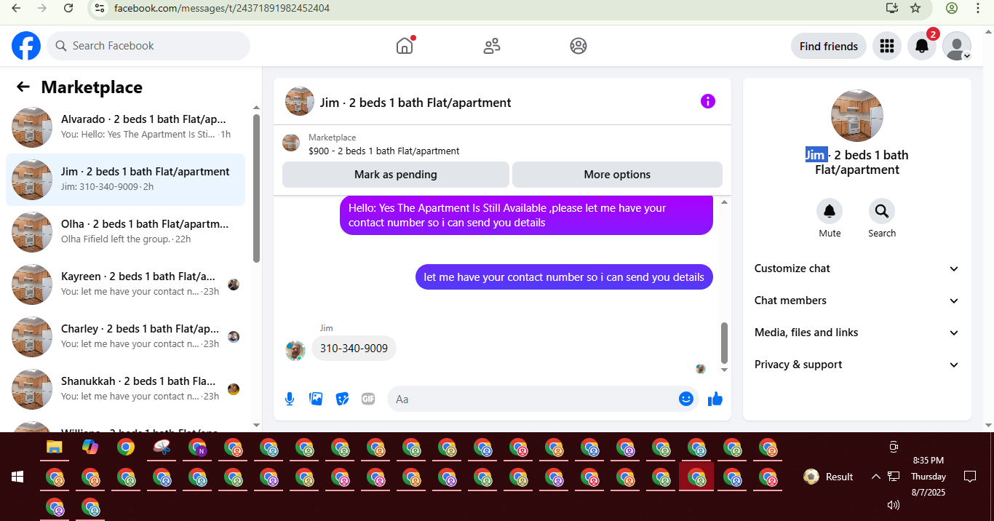Screen dimensions: 994x521
Task: Click the 310-340-9009 message bubble
Action: (354, 349)
